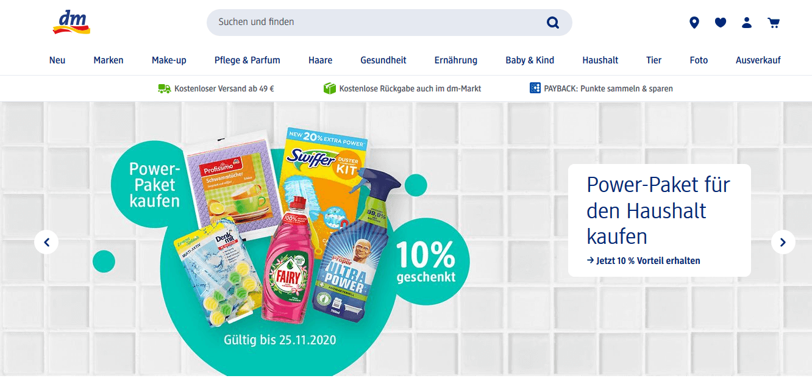Screen dimensions: 812x381
Task: Click the green delivery truck icon
Action: (164, 88)
